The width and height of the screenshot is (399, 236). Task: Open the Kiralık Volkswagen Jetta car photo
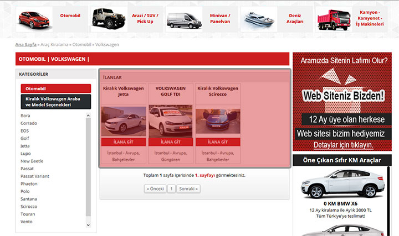pyautogui.click(x=124, y=122)
